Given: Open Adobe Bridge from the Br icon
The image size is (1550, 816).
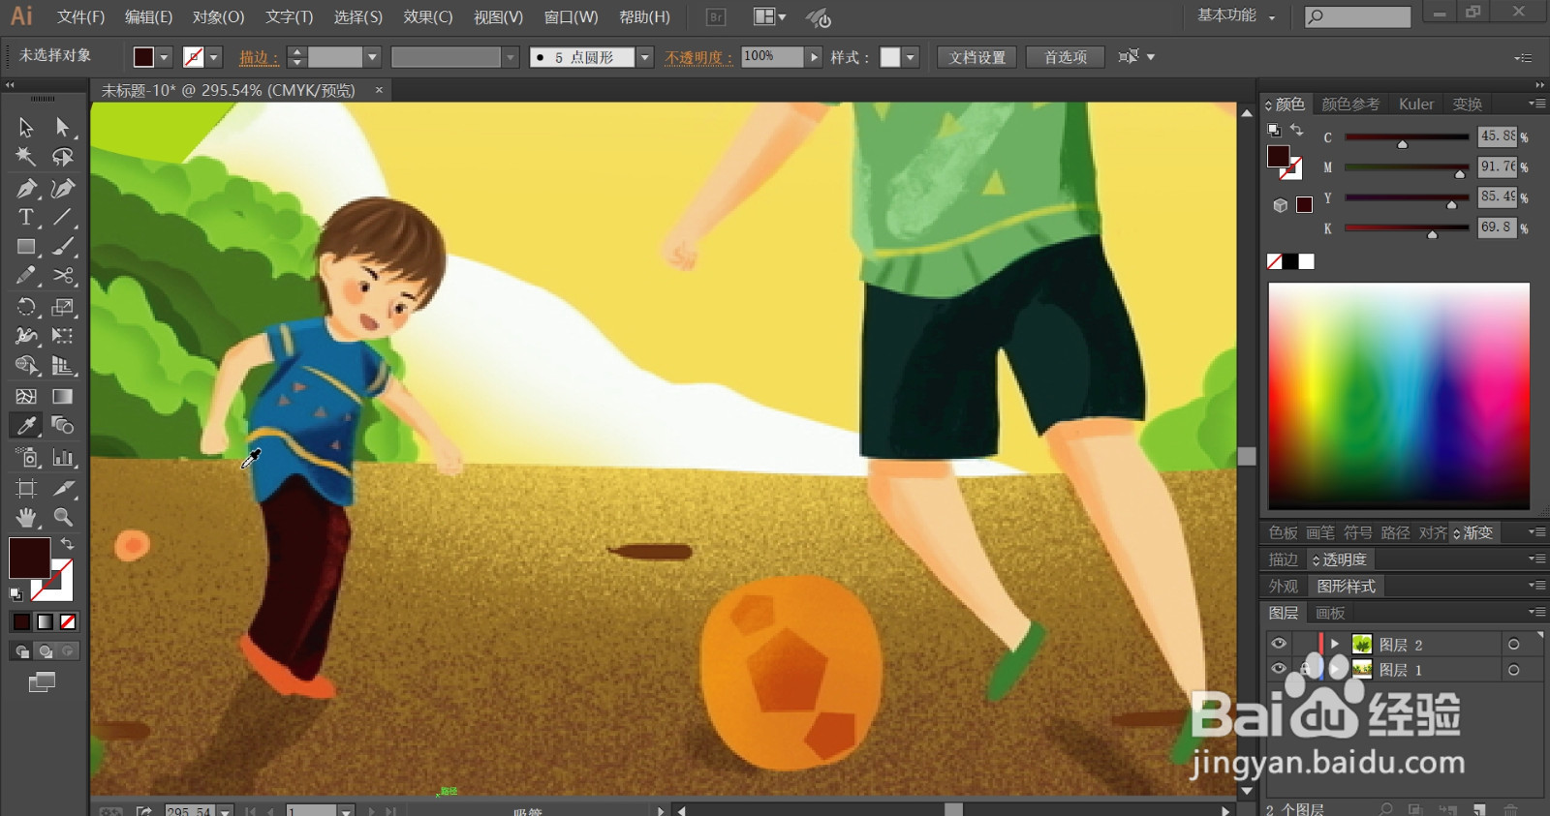Looking at the screenshot, I should coord(716,16).
